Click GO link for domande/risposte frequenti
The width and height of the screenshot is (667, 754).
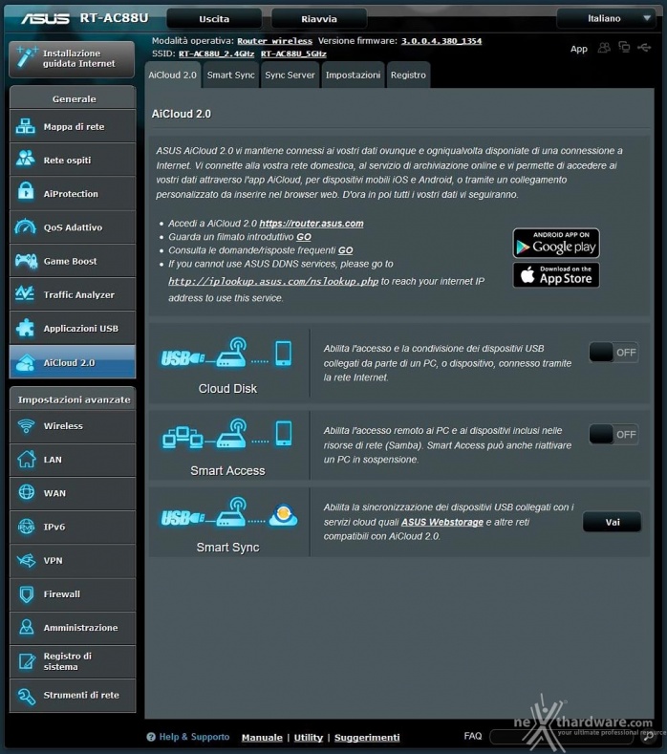click(345, 250)
